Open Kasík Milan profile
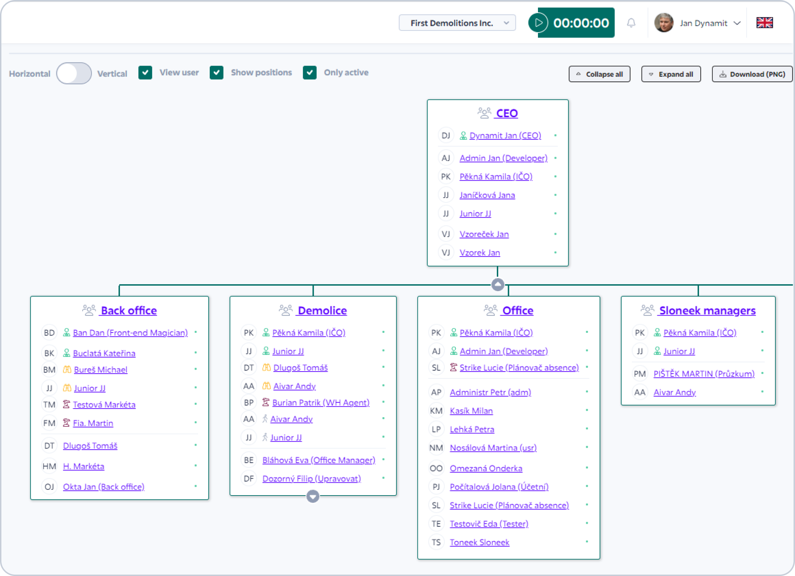Image resolution: width=795 pixels, height=576 pixels. point(471,411)
